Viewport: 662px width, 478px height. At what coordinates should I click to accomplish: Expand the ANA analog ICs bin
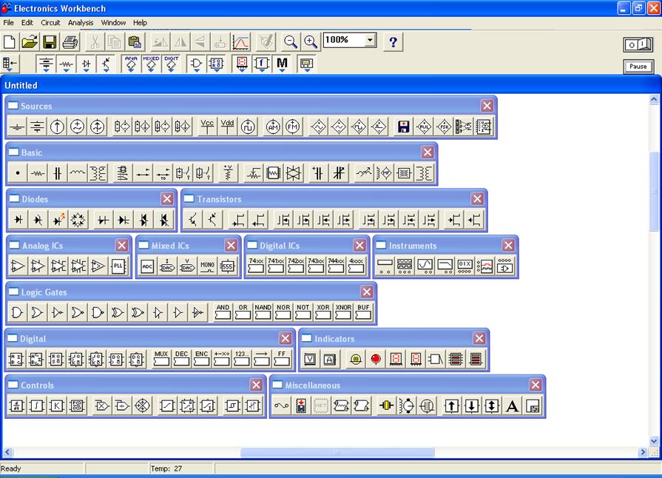[131, 64]
